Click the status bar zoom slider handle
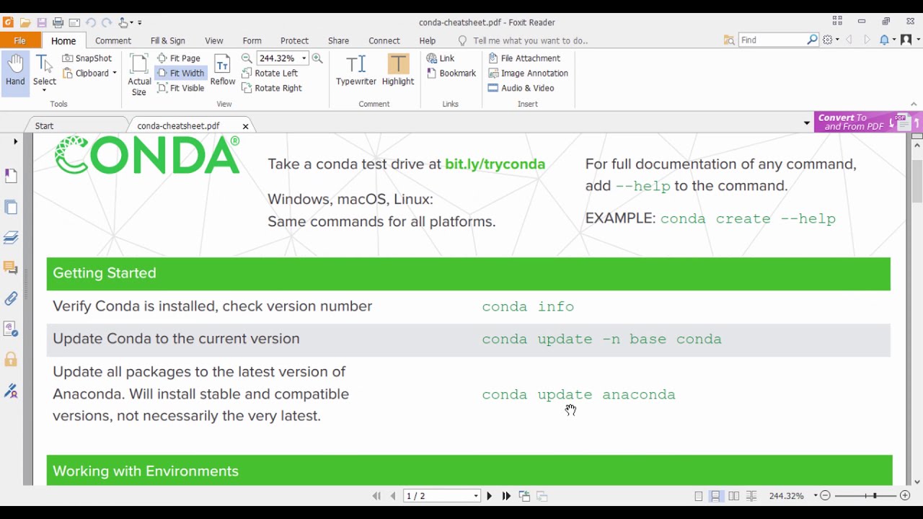The image size is (923, 519). point(875,496)
